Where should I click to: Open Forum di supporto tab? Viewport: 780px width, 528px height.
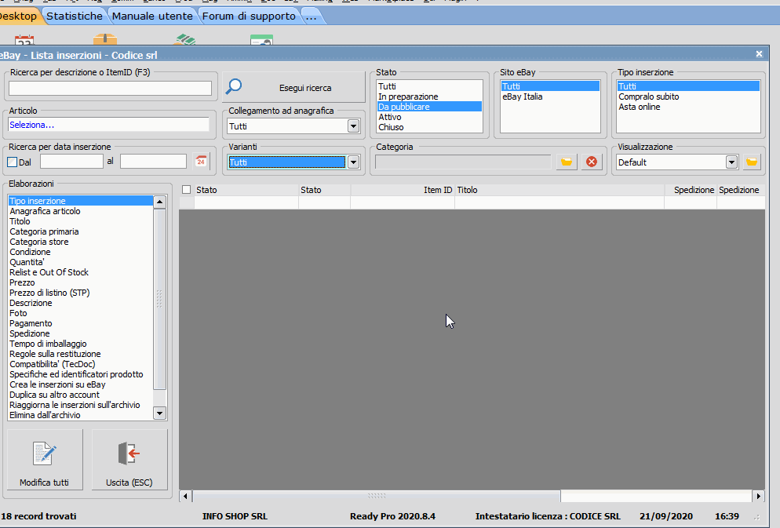click(x=249, y=16)
